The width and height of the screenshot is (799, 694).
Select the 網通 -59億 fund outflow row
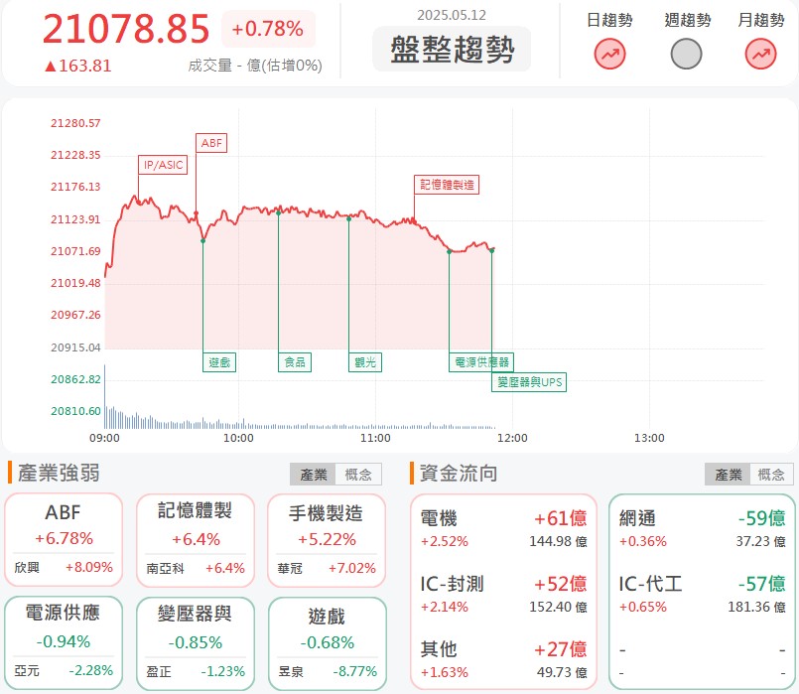[702, 529]
